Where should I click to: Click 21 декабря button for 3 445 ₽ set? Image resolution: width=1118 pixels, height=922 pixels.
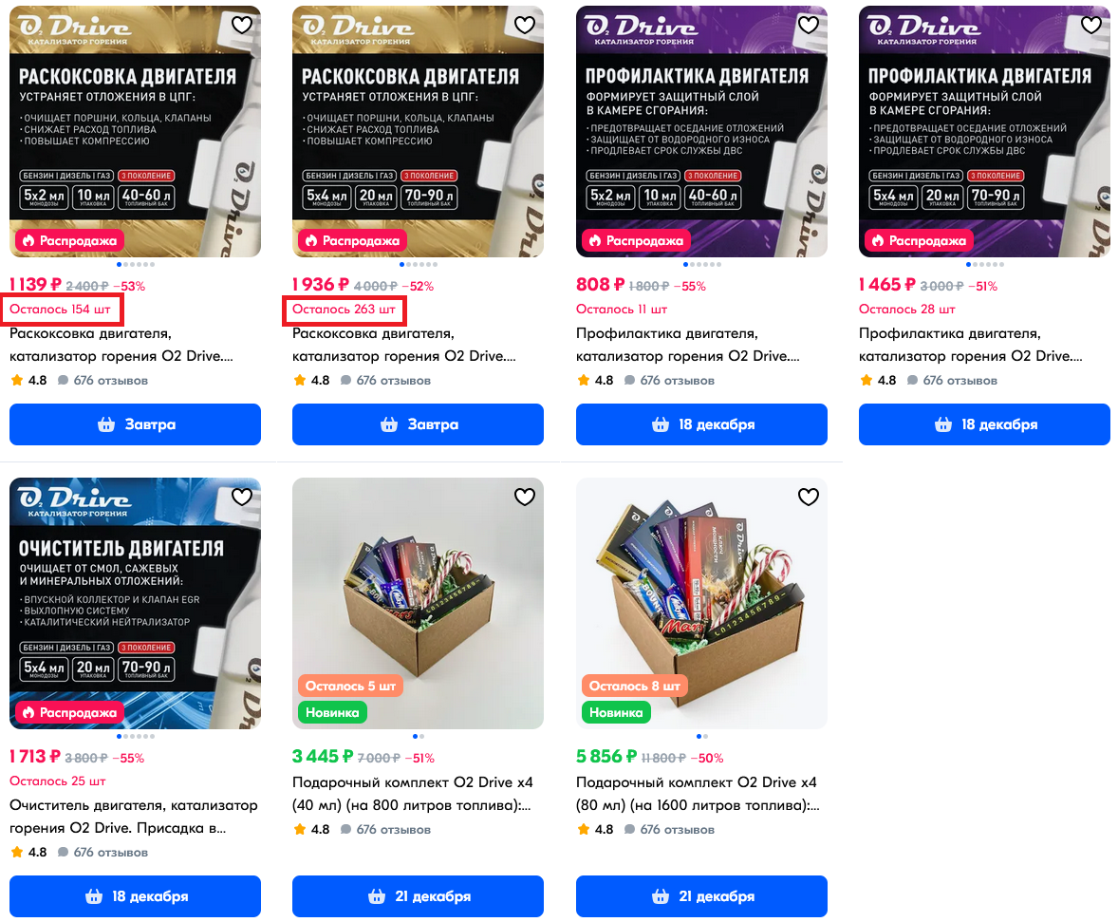coord(418,896)
